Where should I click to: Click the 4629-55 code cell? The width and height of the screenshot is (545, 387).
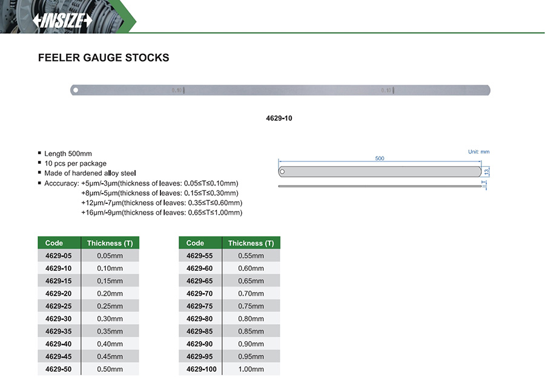(199, 256)
